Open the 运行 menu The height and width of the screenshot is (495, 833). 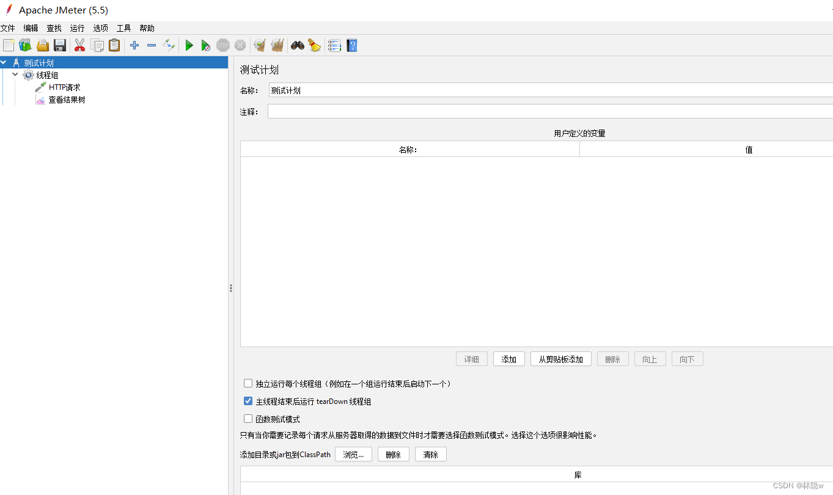click(77, 28)
